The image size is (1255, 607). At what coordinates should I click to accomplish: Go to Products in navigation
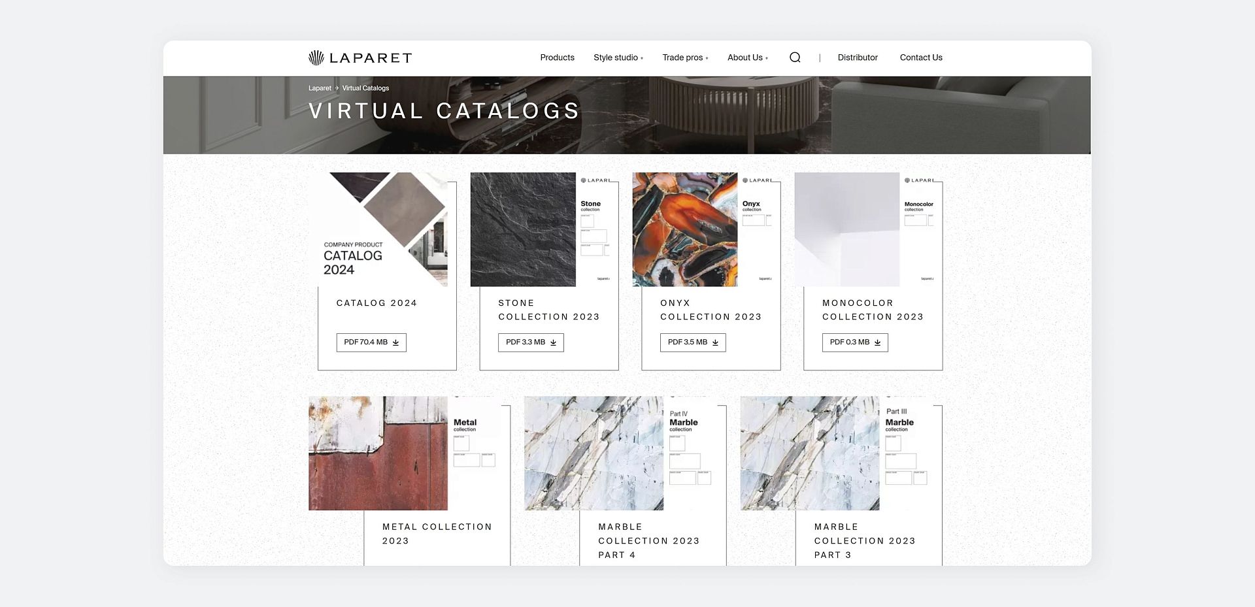557,57
